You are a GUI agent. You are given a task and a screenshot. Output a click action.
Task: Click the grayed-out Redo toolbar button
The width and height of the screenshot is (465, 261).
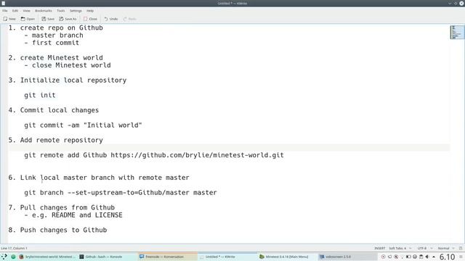(x=130, y=19)
